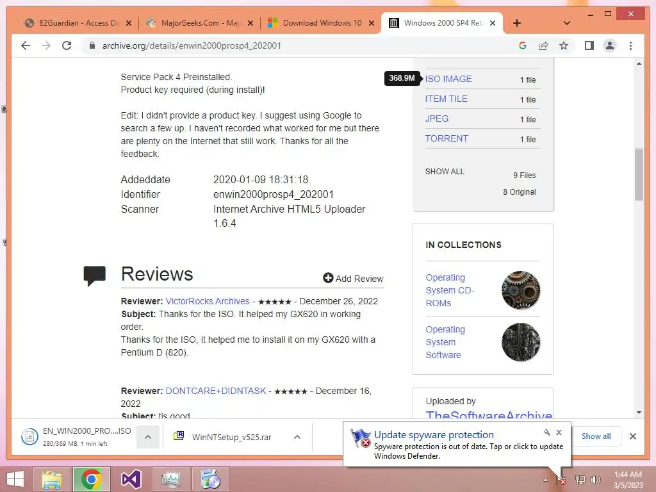Open the ITEM TILE download link
This screenshot has height=492, width=656.
point(446,99)
